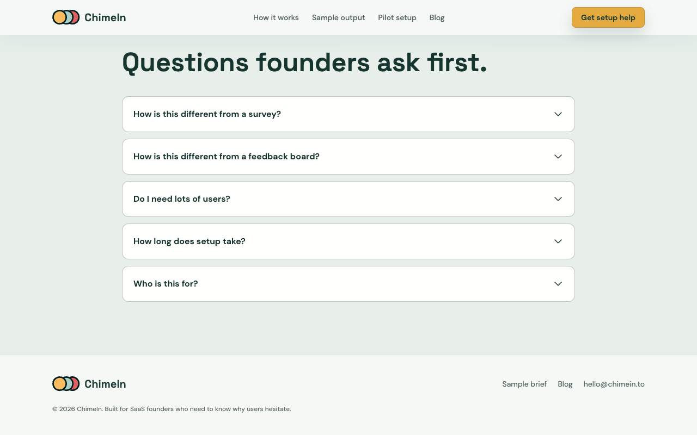Click hello@chimein.to email link
Image resolution: width=697 pixels, height=435 pixels.
614,384
